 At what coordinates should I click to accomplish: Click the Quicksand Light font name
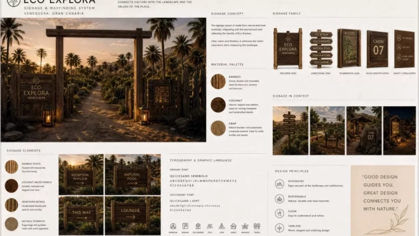(x=184, y=201)
